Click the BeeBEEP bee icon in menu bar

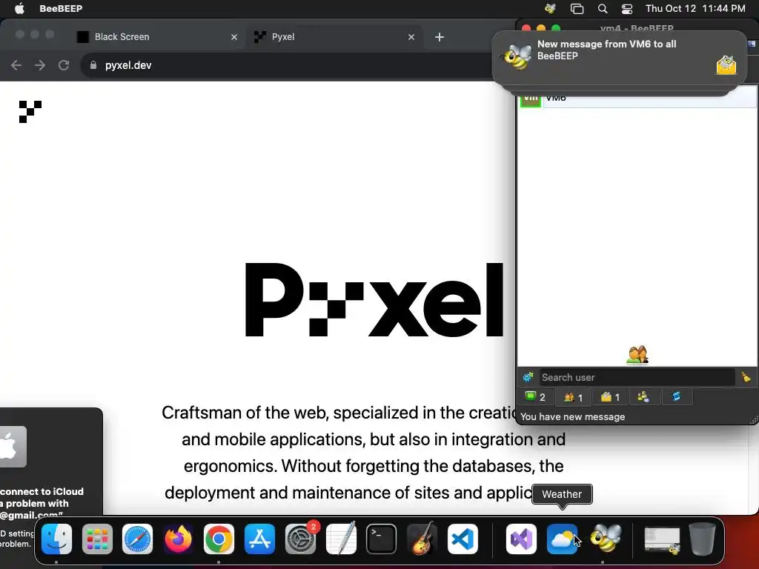550,8
